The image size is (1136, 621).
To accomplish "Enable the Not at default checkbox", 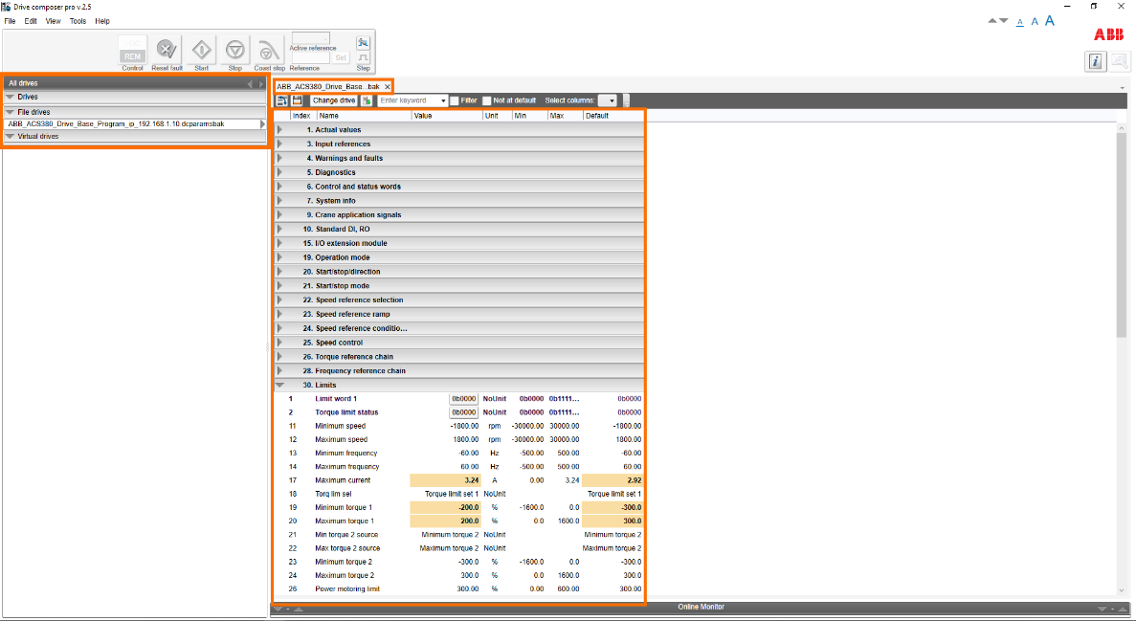I will point(487,100).
